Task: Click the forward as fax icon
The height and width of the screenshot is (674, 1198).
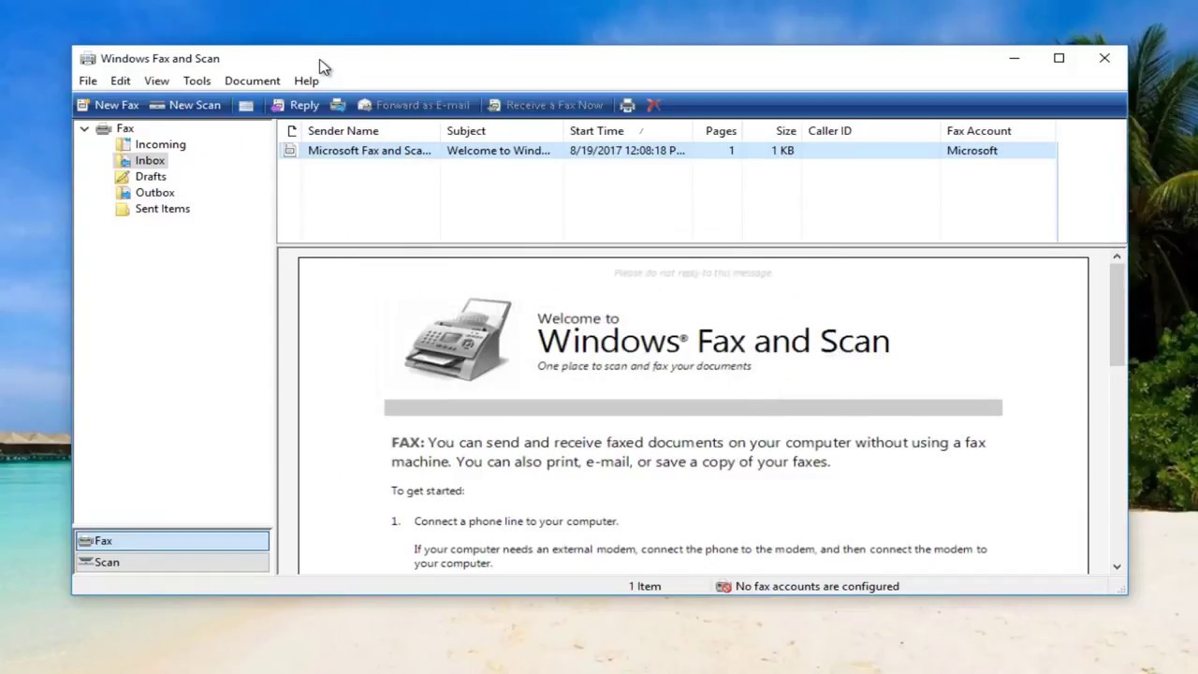Action: (338, 105)
